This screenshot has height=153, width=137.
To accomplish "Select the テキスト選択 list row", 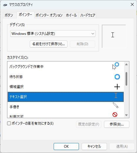I will (x=66, y=97).
